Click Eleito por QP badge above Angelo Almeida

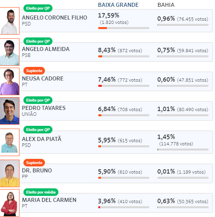tap(38, 41)
